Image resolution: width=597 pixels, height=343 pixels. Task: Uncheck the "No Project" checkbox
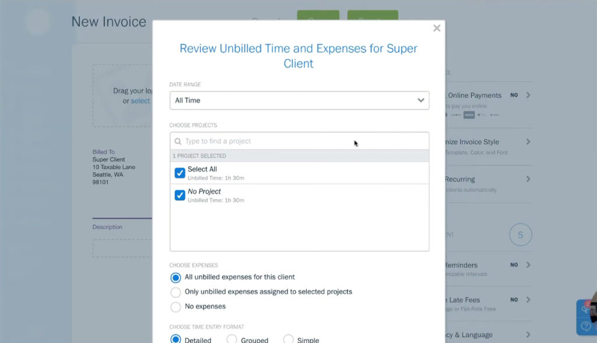point(180,195)
